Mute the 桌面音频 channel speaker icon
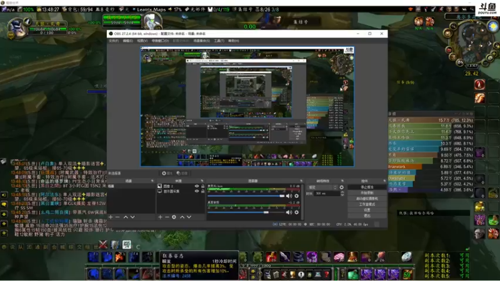Viewport: 500px width, 281px height. pyautogui.click(x=289, y=212)
